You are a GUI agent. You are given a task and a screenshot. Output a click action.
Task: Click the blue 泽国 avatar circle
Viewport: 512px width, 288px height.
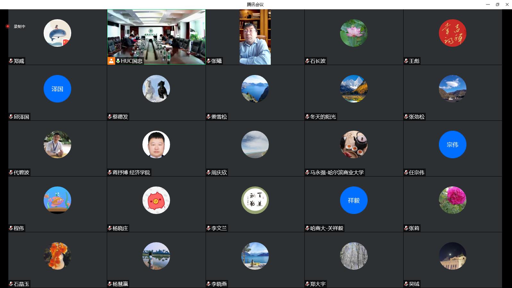pyautogui.click(x=57, y=89)
